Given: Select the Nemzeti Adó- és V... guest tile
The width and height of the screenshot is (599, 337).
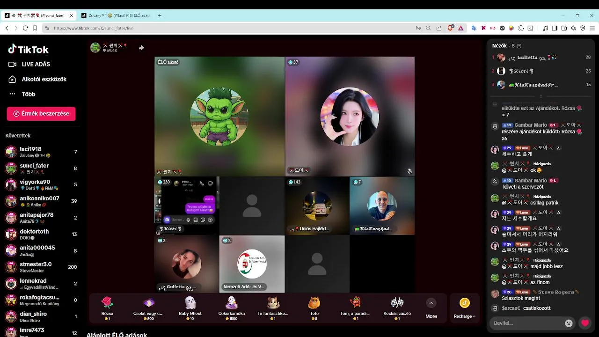Looking at the screenshot, I should pos(252,264).
